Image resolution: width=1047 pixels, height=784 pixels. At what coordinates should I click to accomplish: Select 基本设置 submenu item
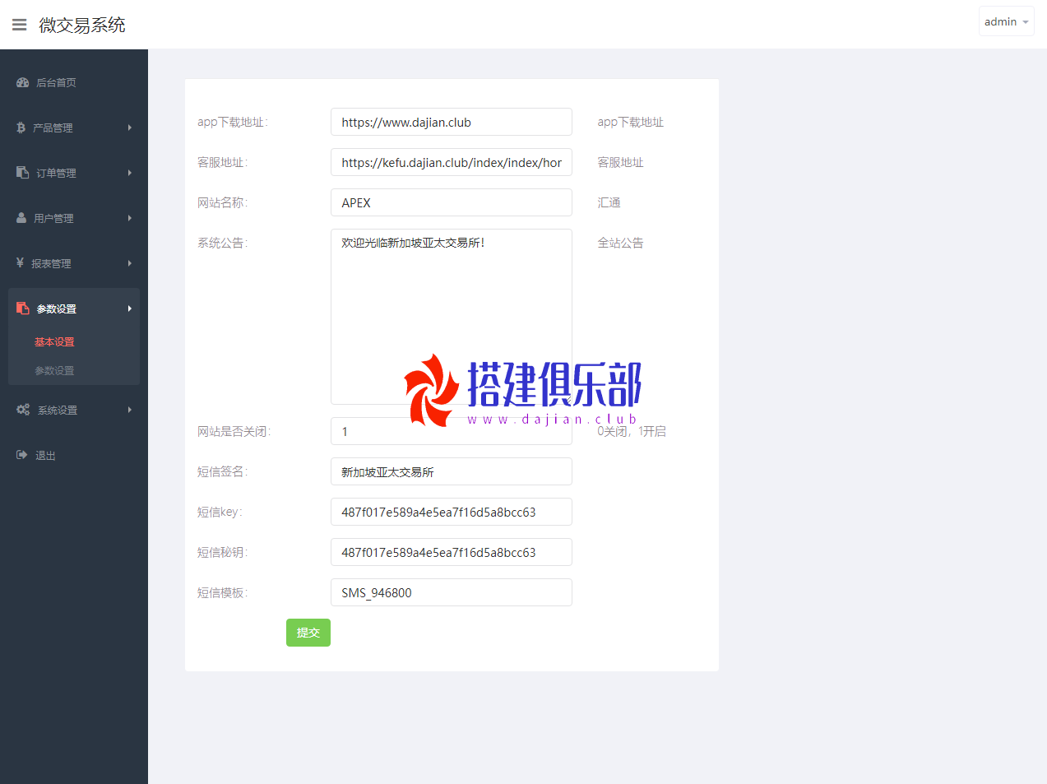coord(54,342)
